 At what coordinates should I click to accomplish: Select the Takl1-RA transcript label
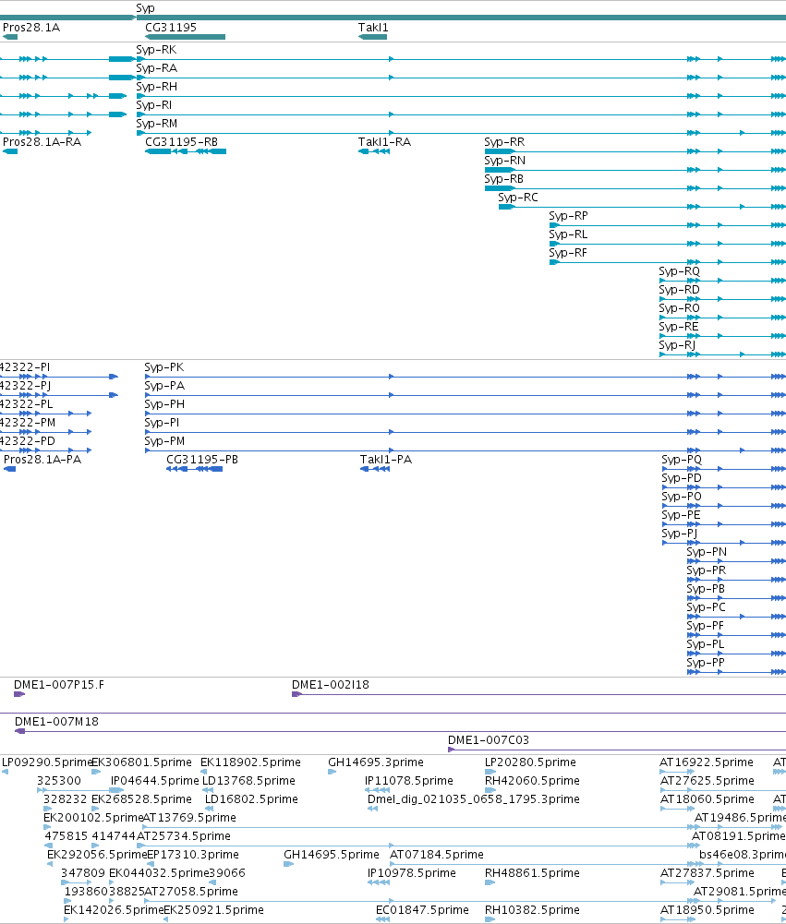click(x=384, y=141)
